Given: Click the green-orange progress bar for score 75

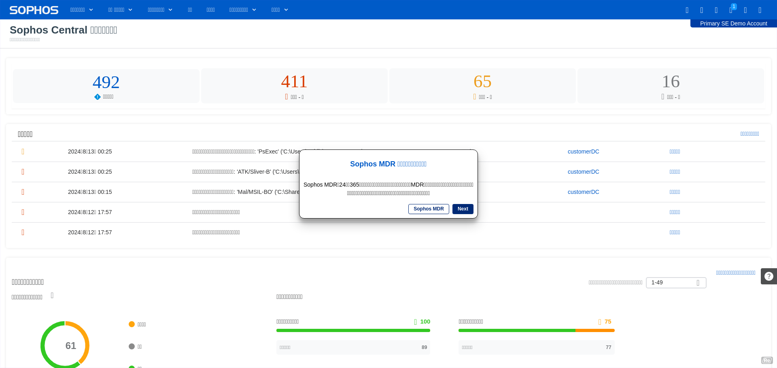Looking at the screenshot, I should coord(537,330).
